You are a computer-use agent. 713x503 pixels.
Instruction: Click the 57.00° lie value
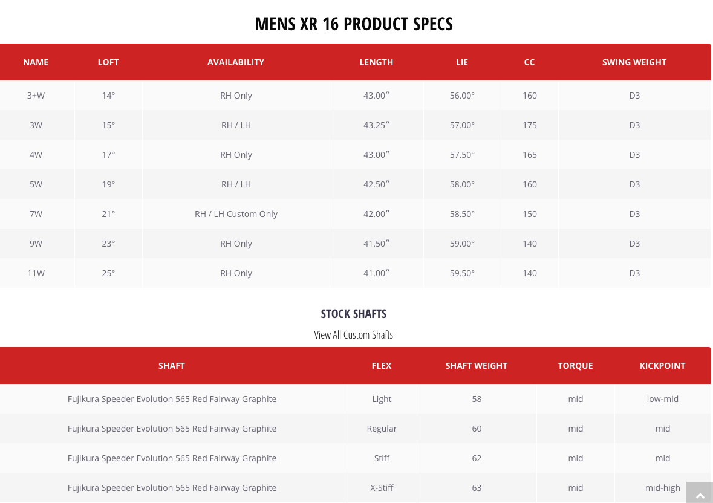click(x=462, y=125)
